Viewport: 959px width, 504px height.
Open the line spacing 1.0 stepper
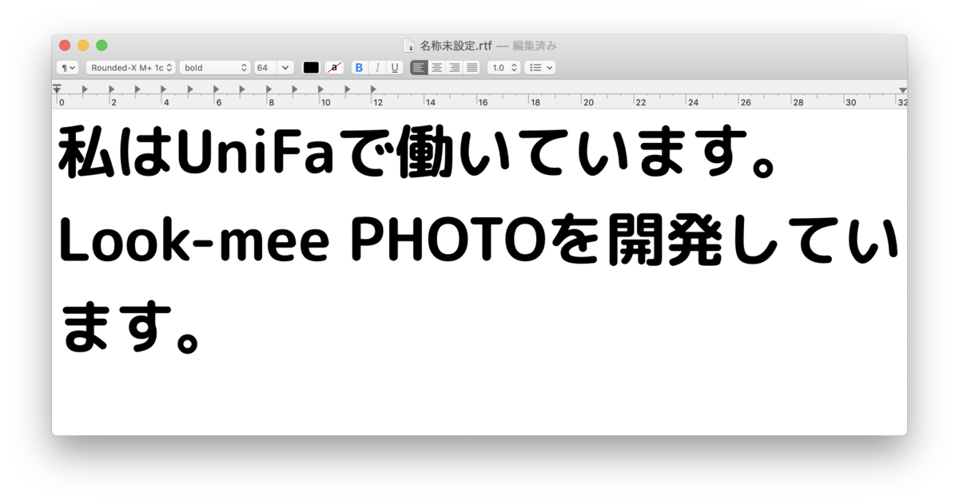(503, 67)
